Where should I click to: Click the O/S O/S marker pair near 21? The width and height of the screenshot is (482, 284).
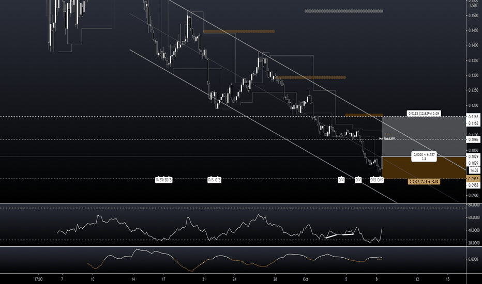(x=215, y=180)
